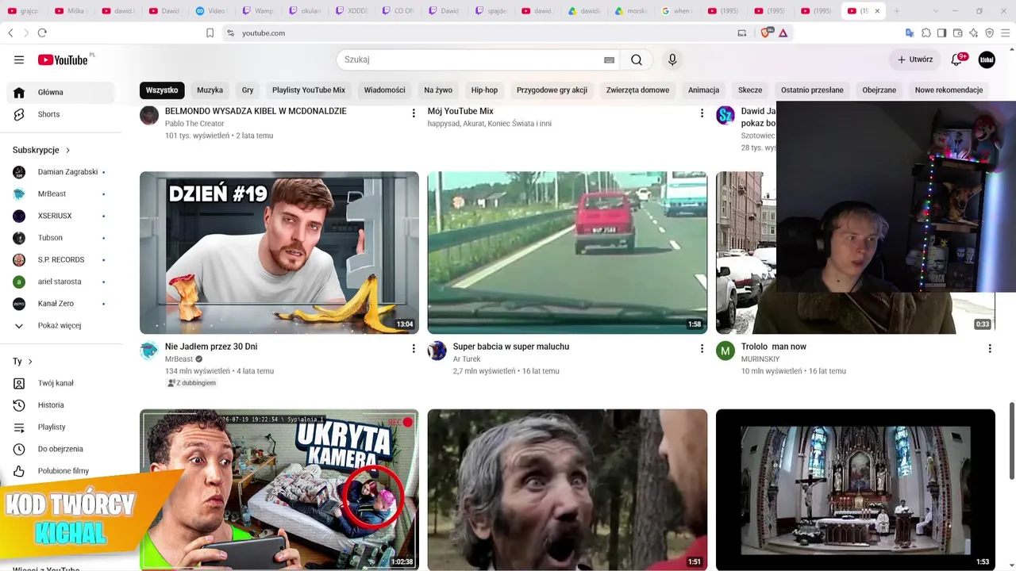Open options menu for Trololo man now

pyautogui.click(x=989, y=348)
